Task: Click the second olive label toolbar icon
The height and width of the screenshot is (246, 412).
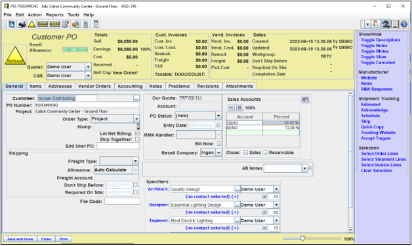Action: coord(54,24)
